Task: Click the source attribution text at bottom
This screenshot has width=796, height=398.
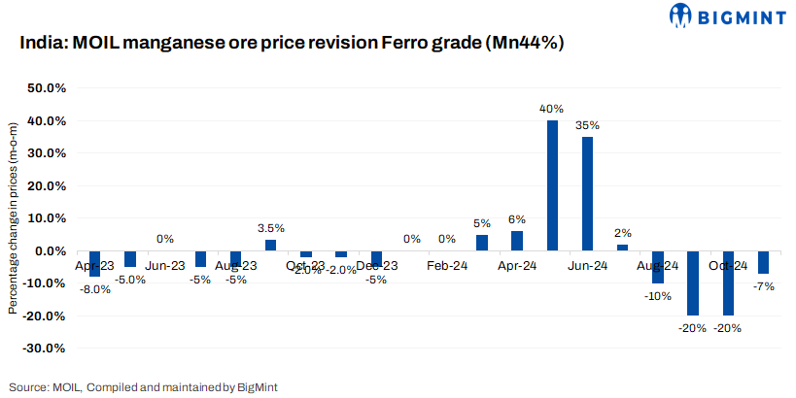Action: pos(143,386)
